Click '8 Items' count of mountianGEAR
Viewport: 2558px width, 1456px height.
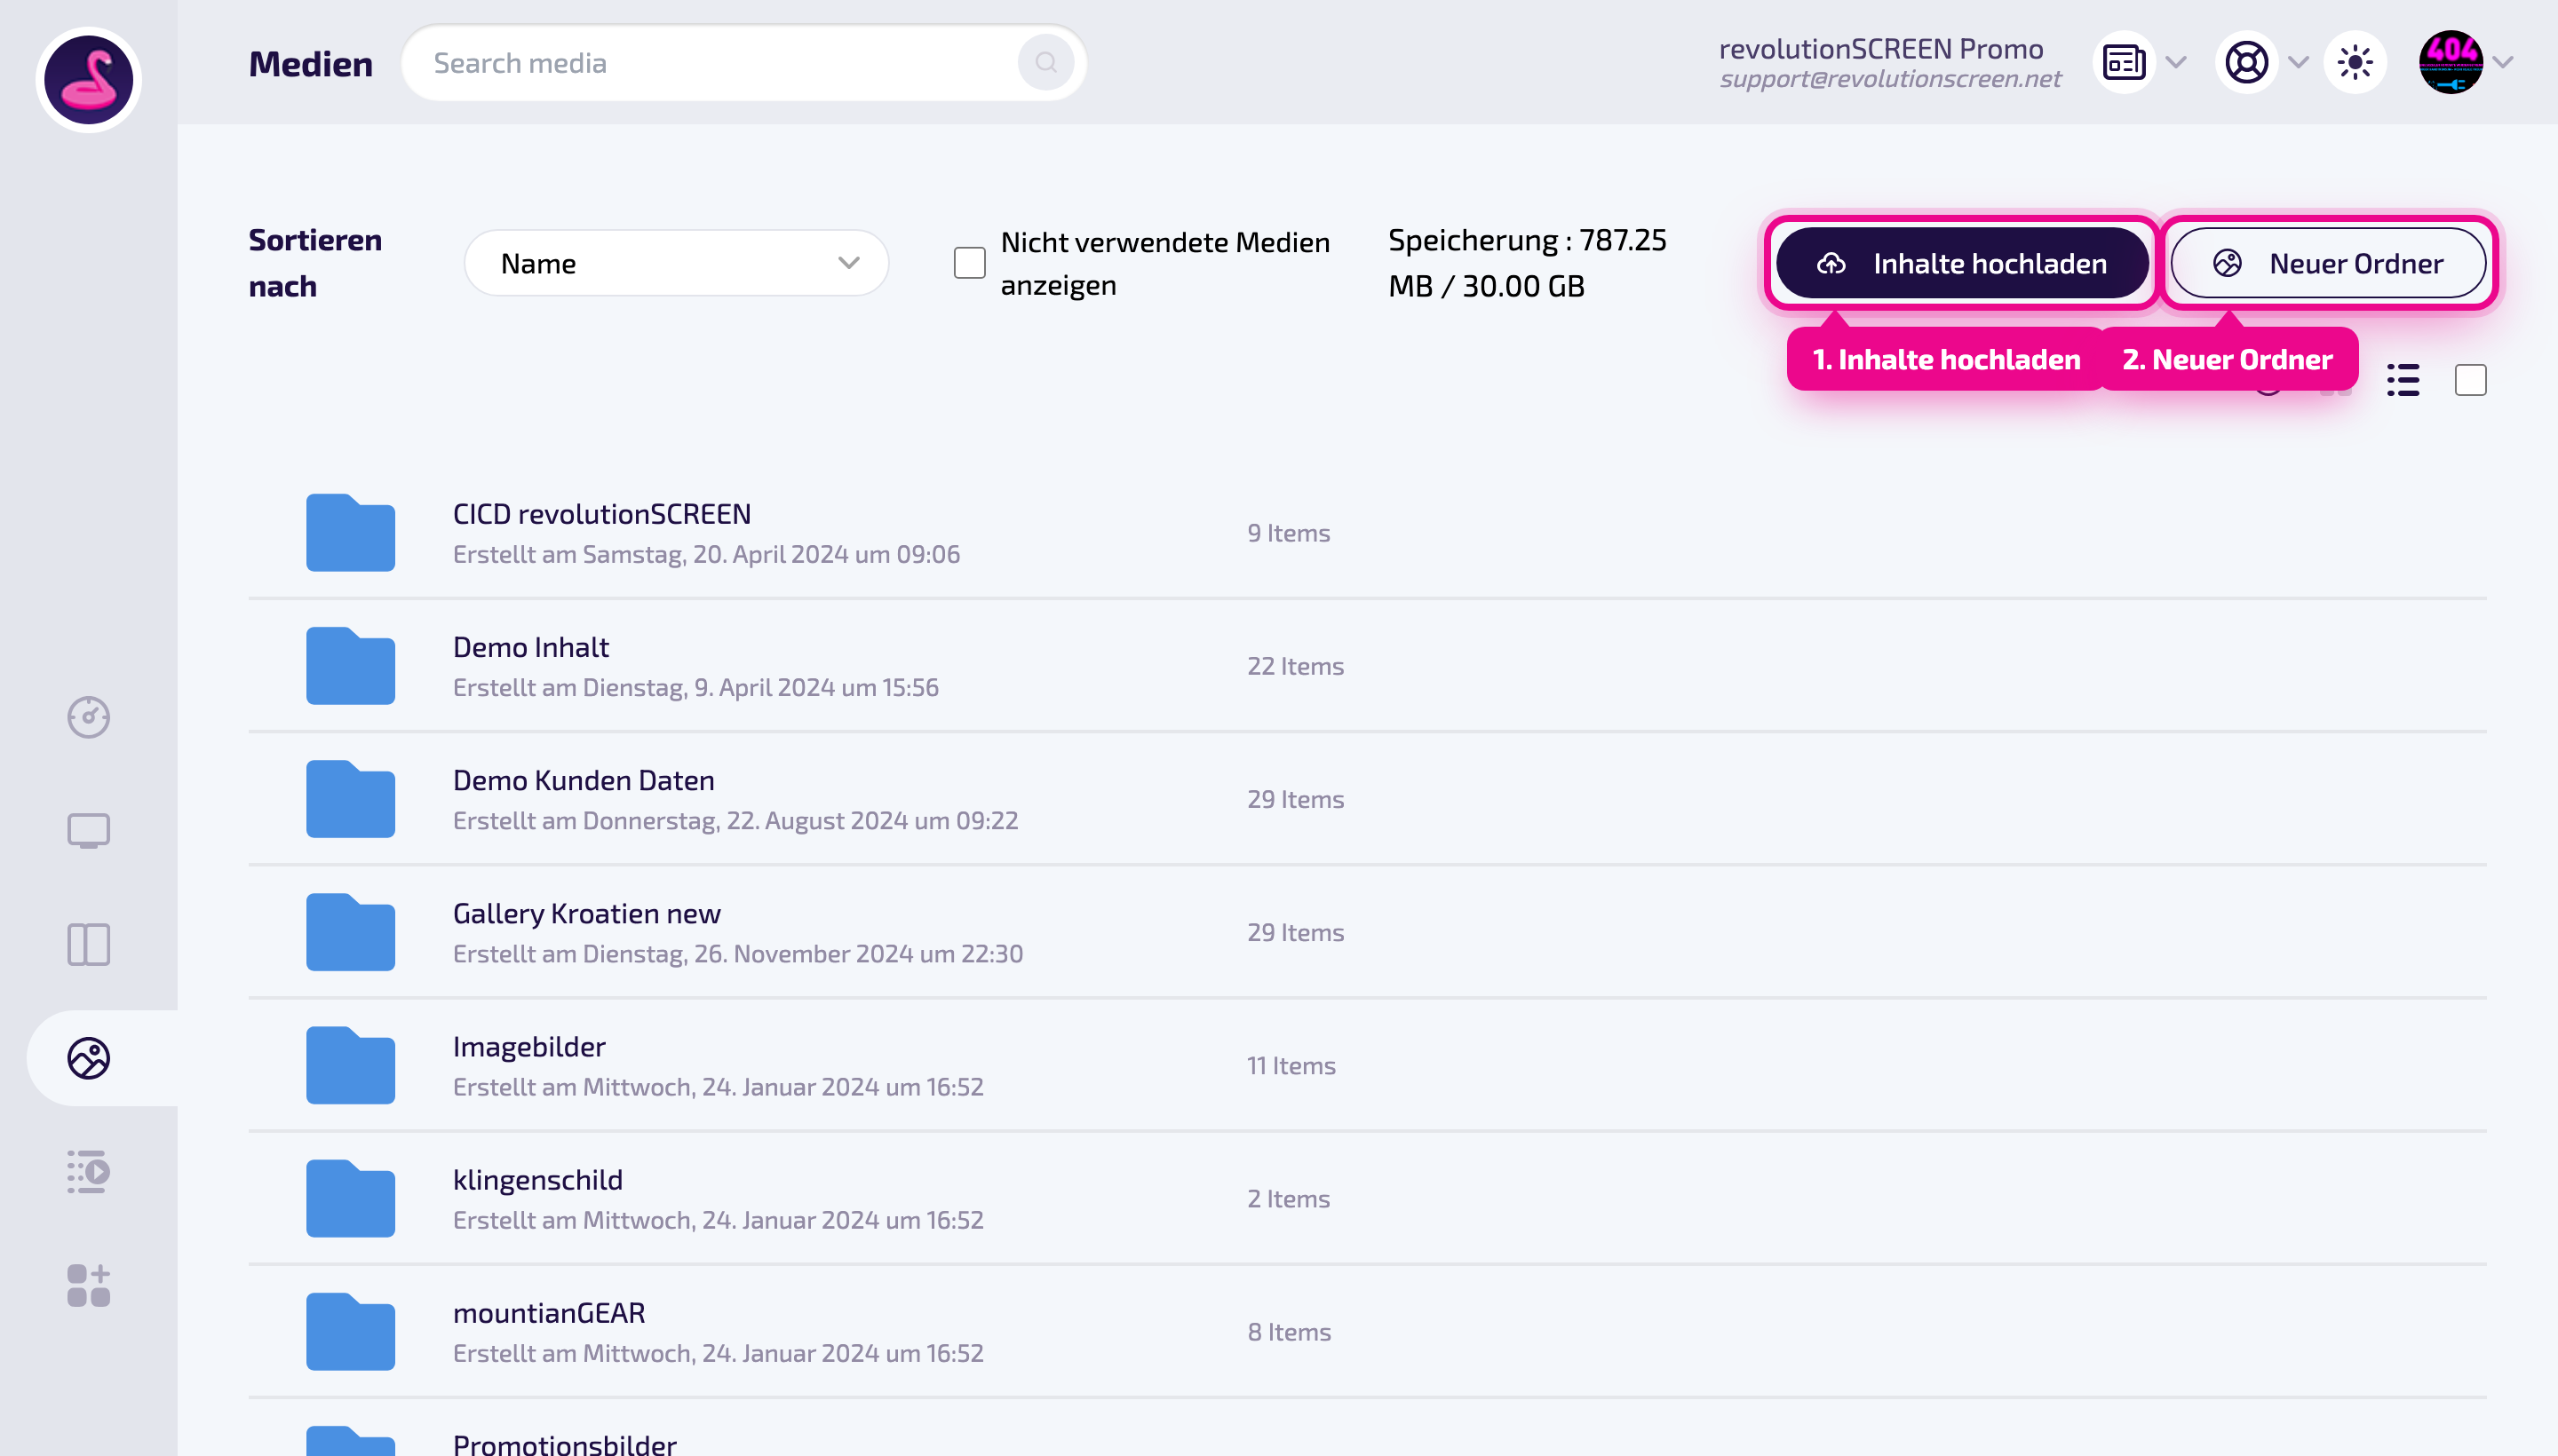1289,1330
